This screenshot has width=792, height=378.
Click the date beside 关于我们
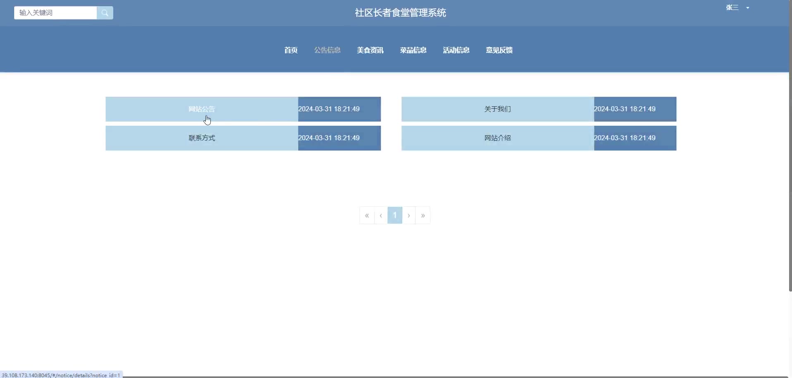pyautogui.click(x=625, y=109)
